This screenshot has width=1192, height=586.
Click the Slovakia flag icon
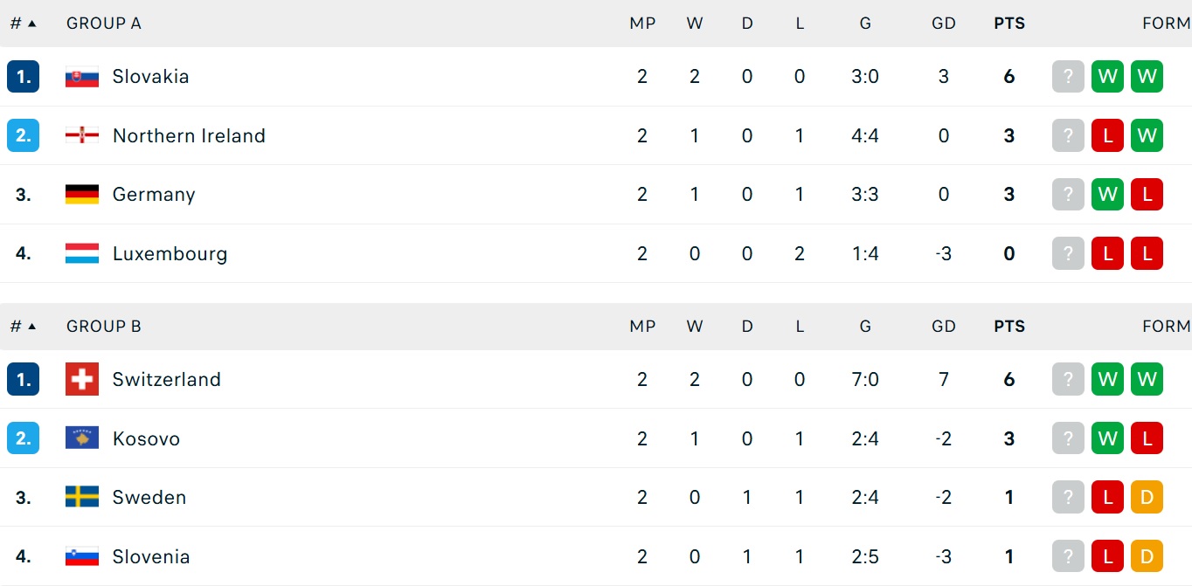(82, 77)
